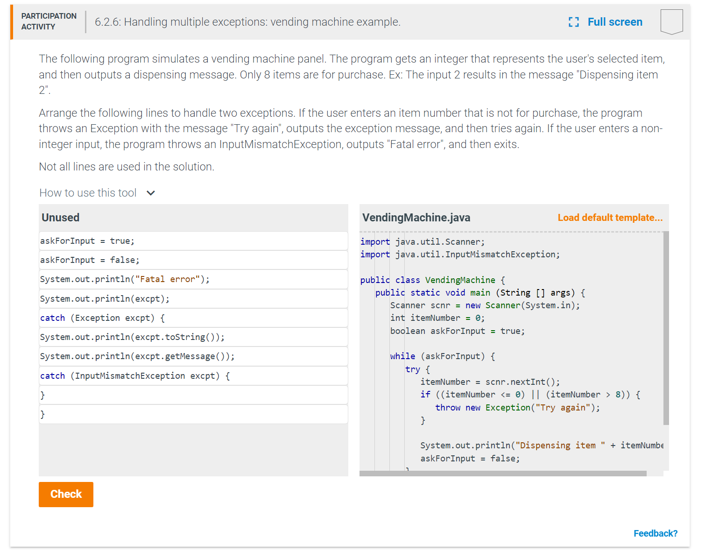Click the public static void main line
This screenshot has height=552, width=705.
480,293
